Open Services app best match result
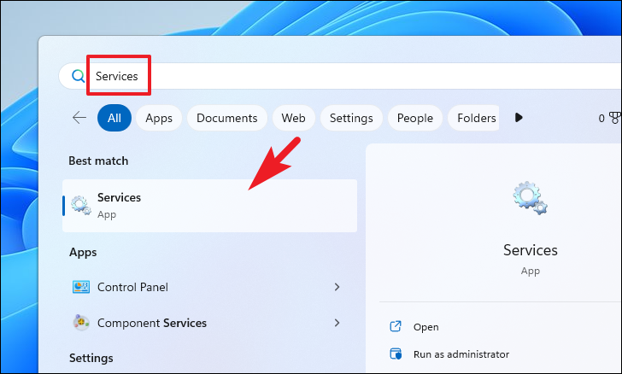The height and width of the screenshot is (374, 622). [x=210, y=206]
